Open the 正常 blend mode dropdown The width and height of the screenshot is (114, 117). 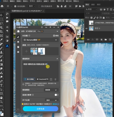click(93, 13)
